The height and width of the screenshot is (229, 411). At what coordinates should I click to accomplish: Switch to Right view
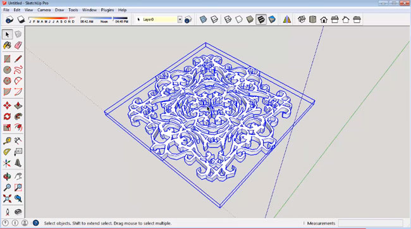coord(334,20)
